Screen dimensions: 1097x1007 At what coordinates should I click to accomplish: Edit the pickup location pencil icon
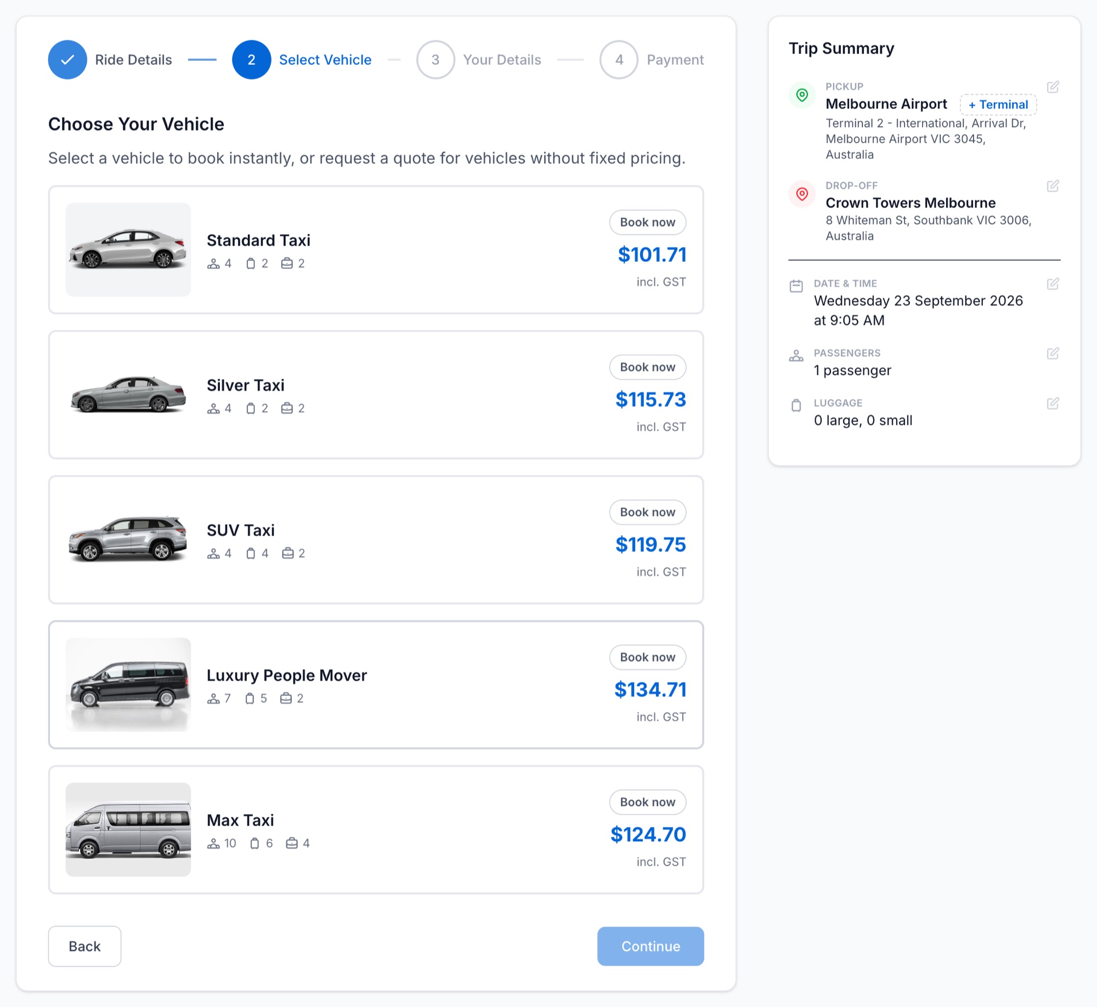[x=1053, y=87]
